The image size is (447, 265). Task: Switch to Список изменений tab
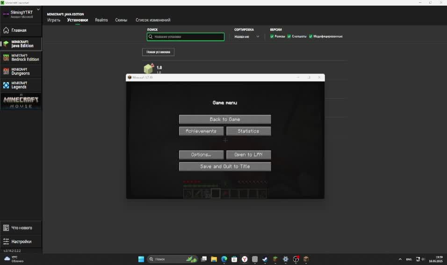pos(153,20)
